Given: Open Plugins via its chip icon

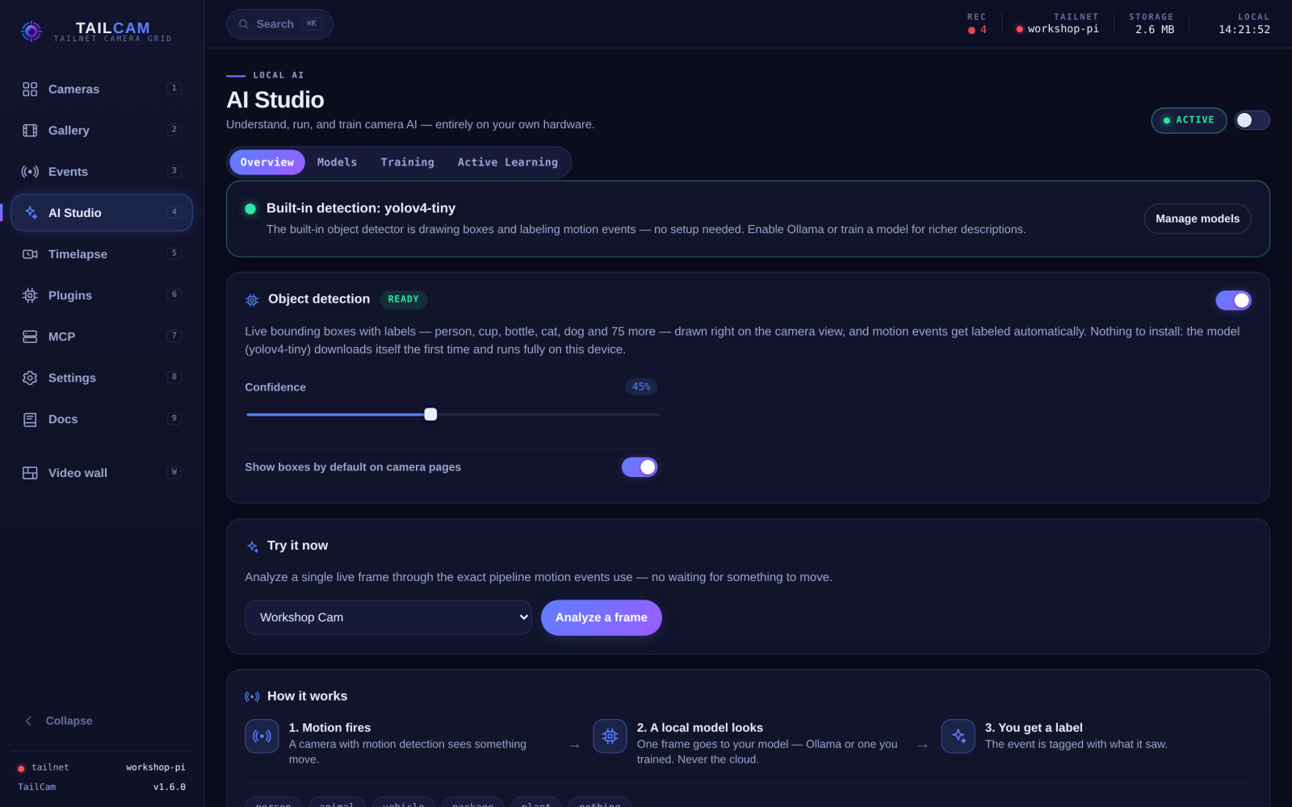Looking at the screenshot, I should [x=30, y=295].
